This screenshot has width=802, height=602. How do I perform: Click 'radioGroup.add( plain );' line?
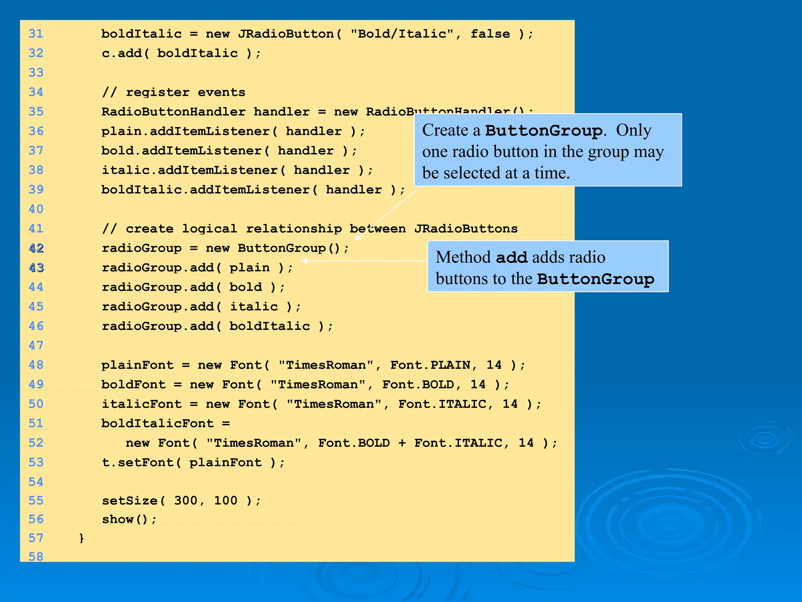click(197, 268)
